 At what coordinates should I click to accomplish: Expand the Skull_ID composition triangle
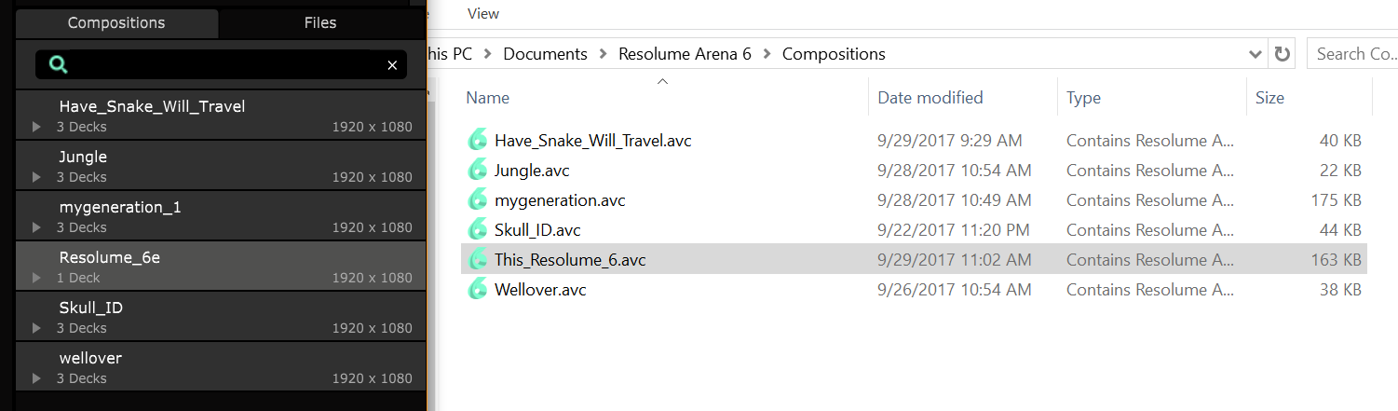(36, 328)
